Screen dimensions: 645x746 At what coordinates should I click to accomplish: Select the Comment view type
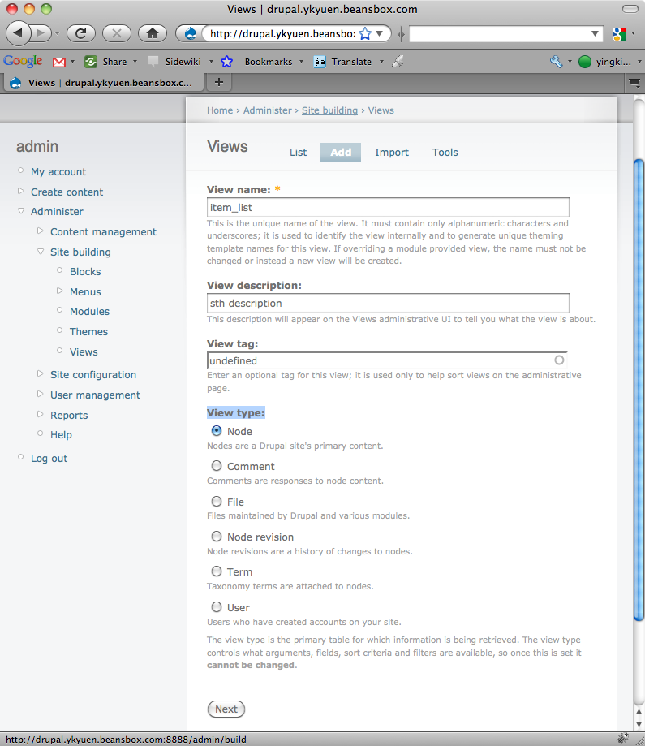click(217, 466)
